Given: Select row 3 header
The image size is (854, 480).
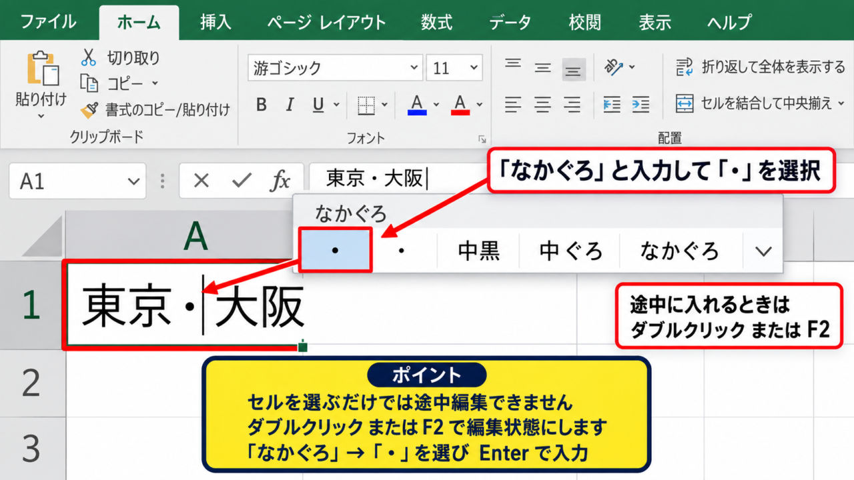Looking at the screenshot, I should pyautogui.click(x=31, y=449).
